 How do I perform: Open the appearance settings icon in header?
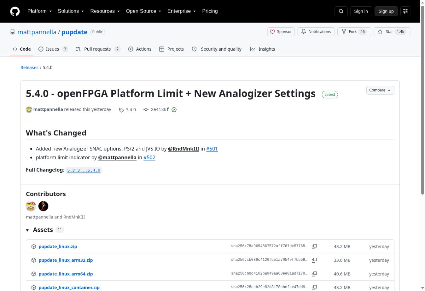click(405, 11)
